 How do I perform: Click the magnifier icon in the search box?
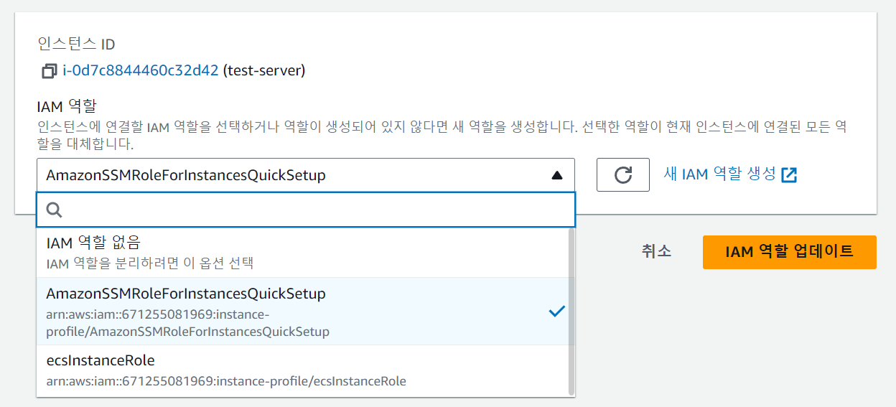coord(55,210)
